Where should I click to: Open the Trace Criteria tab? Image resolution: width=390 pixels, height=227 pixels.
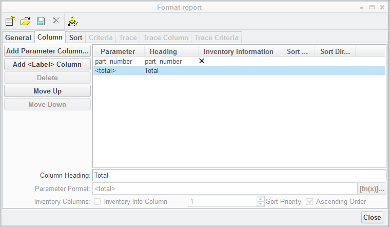[x=217, y=37]
